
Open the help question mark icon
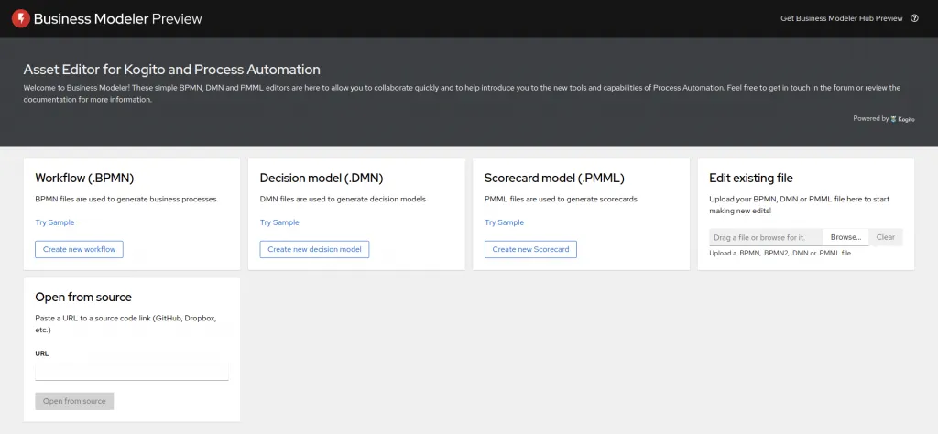click(x=914, y=18)
